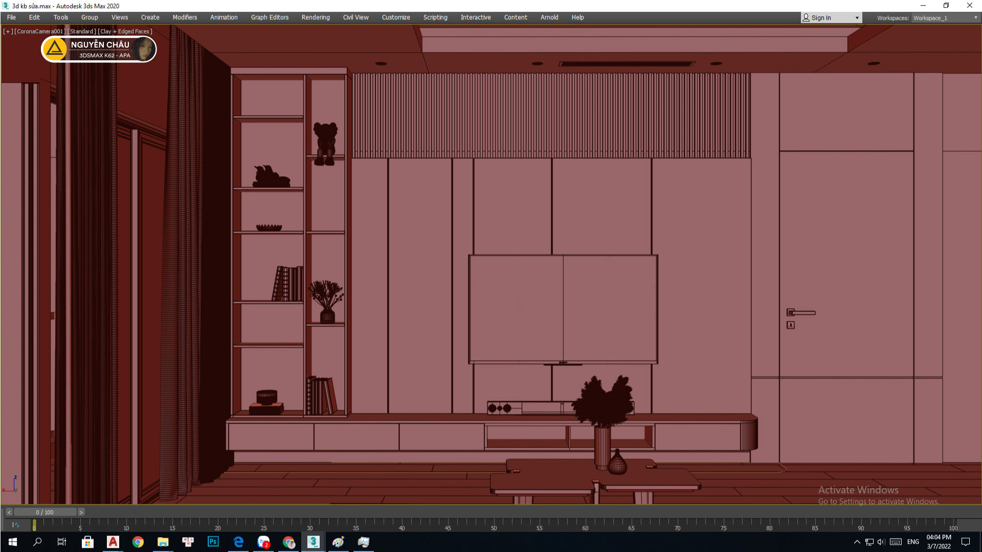The height and width of the screenshot is (552, 982).
Task: Launch Google Chrome from the taskbar
Action: [138, 542]
